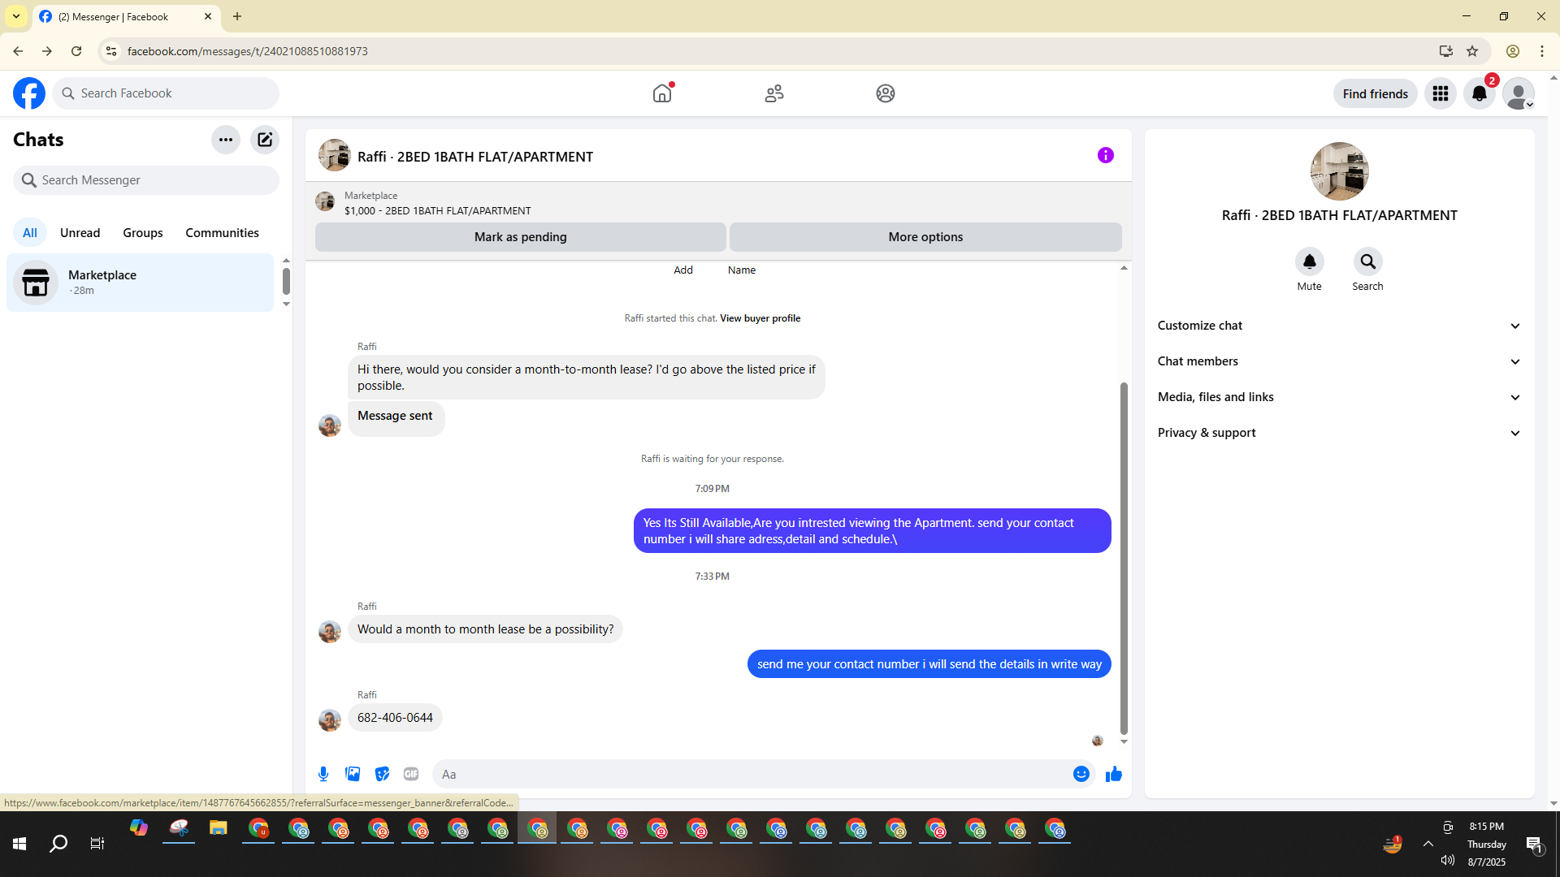Open the Facebook menu grid icon

1441,93
